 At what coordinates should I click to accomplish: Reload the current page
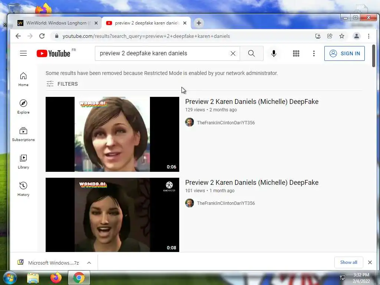tap(42, 36)
